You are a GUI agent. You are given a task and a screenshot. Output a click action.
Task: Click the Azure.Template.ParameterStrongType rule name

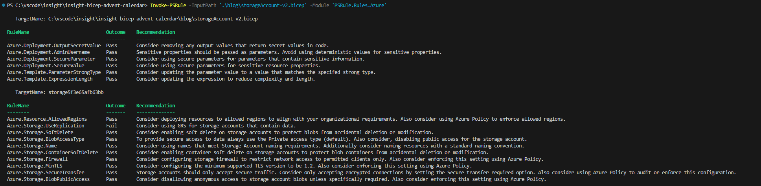54,72
